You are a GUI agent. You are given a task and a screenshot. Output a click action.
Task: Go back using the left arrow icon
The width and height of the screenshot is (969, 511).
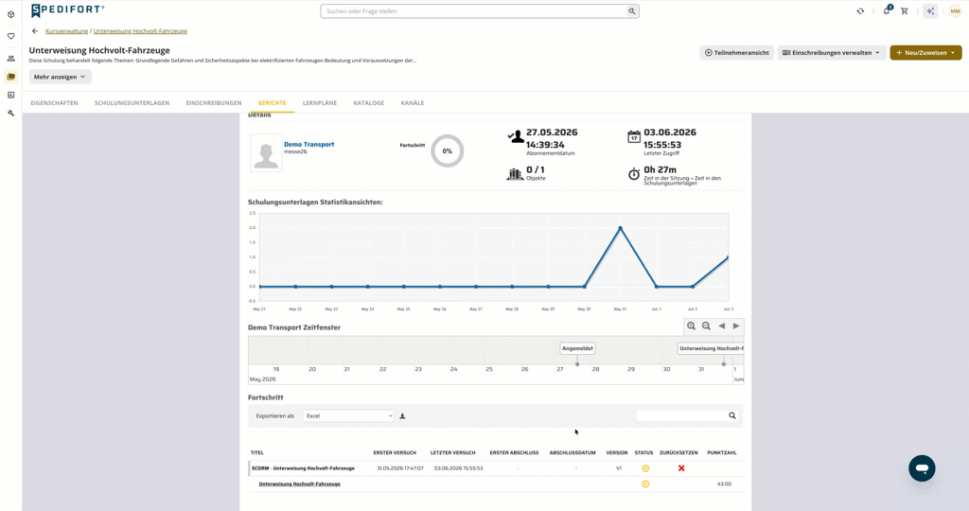[x=35, y=31]
